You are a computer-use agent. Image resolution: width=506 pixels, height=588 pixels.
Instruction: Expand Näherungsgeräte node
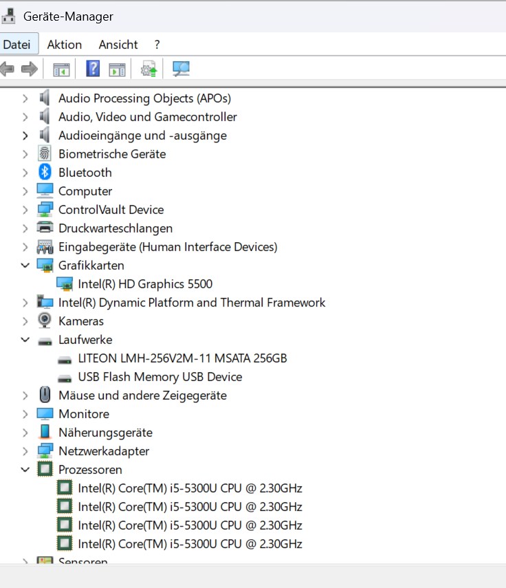25,433
